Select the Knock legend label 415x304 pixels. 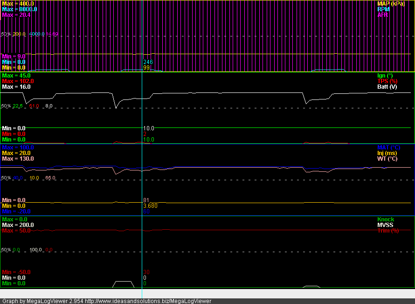click(385, 219)
